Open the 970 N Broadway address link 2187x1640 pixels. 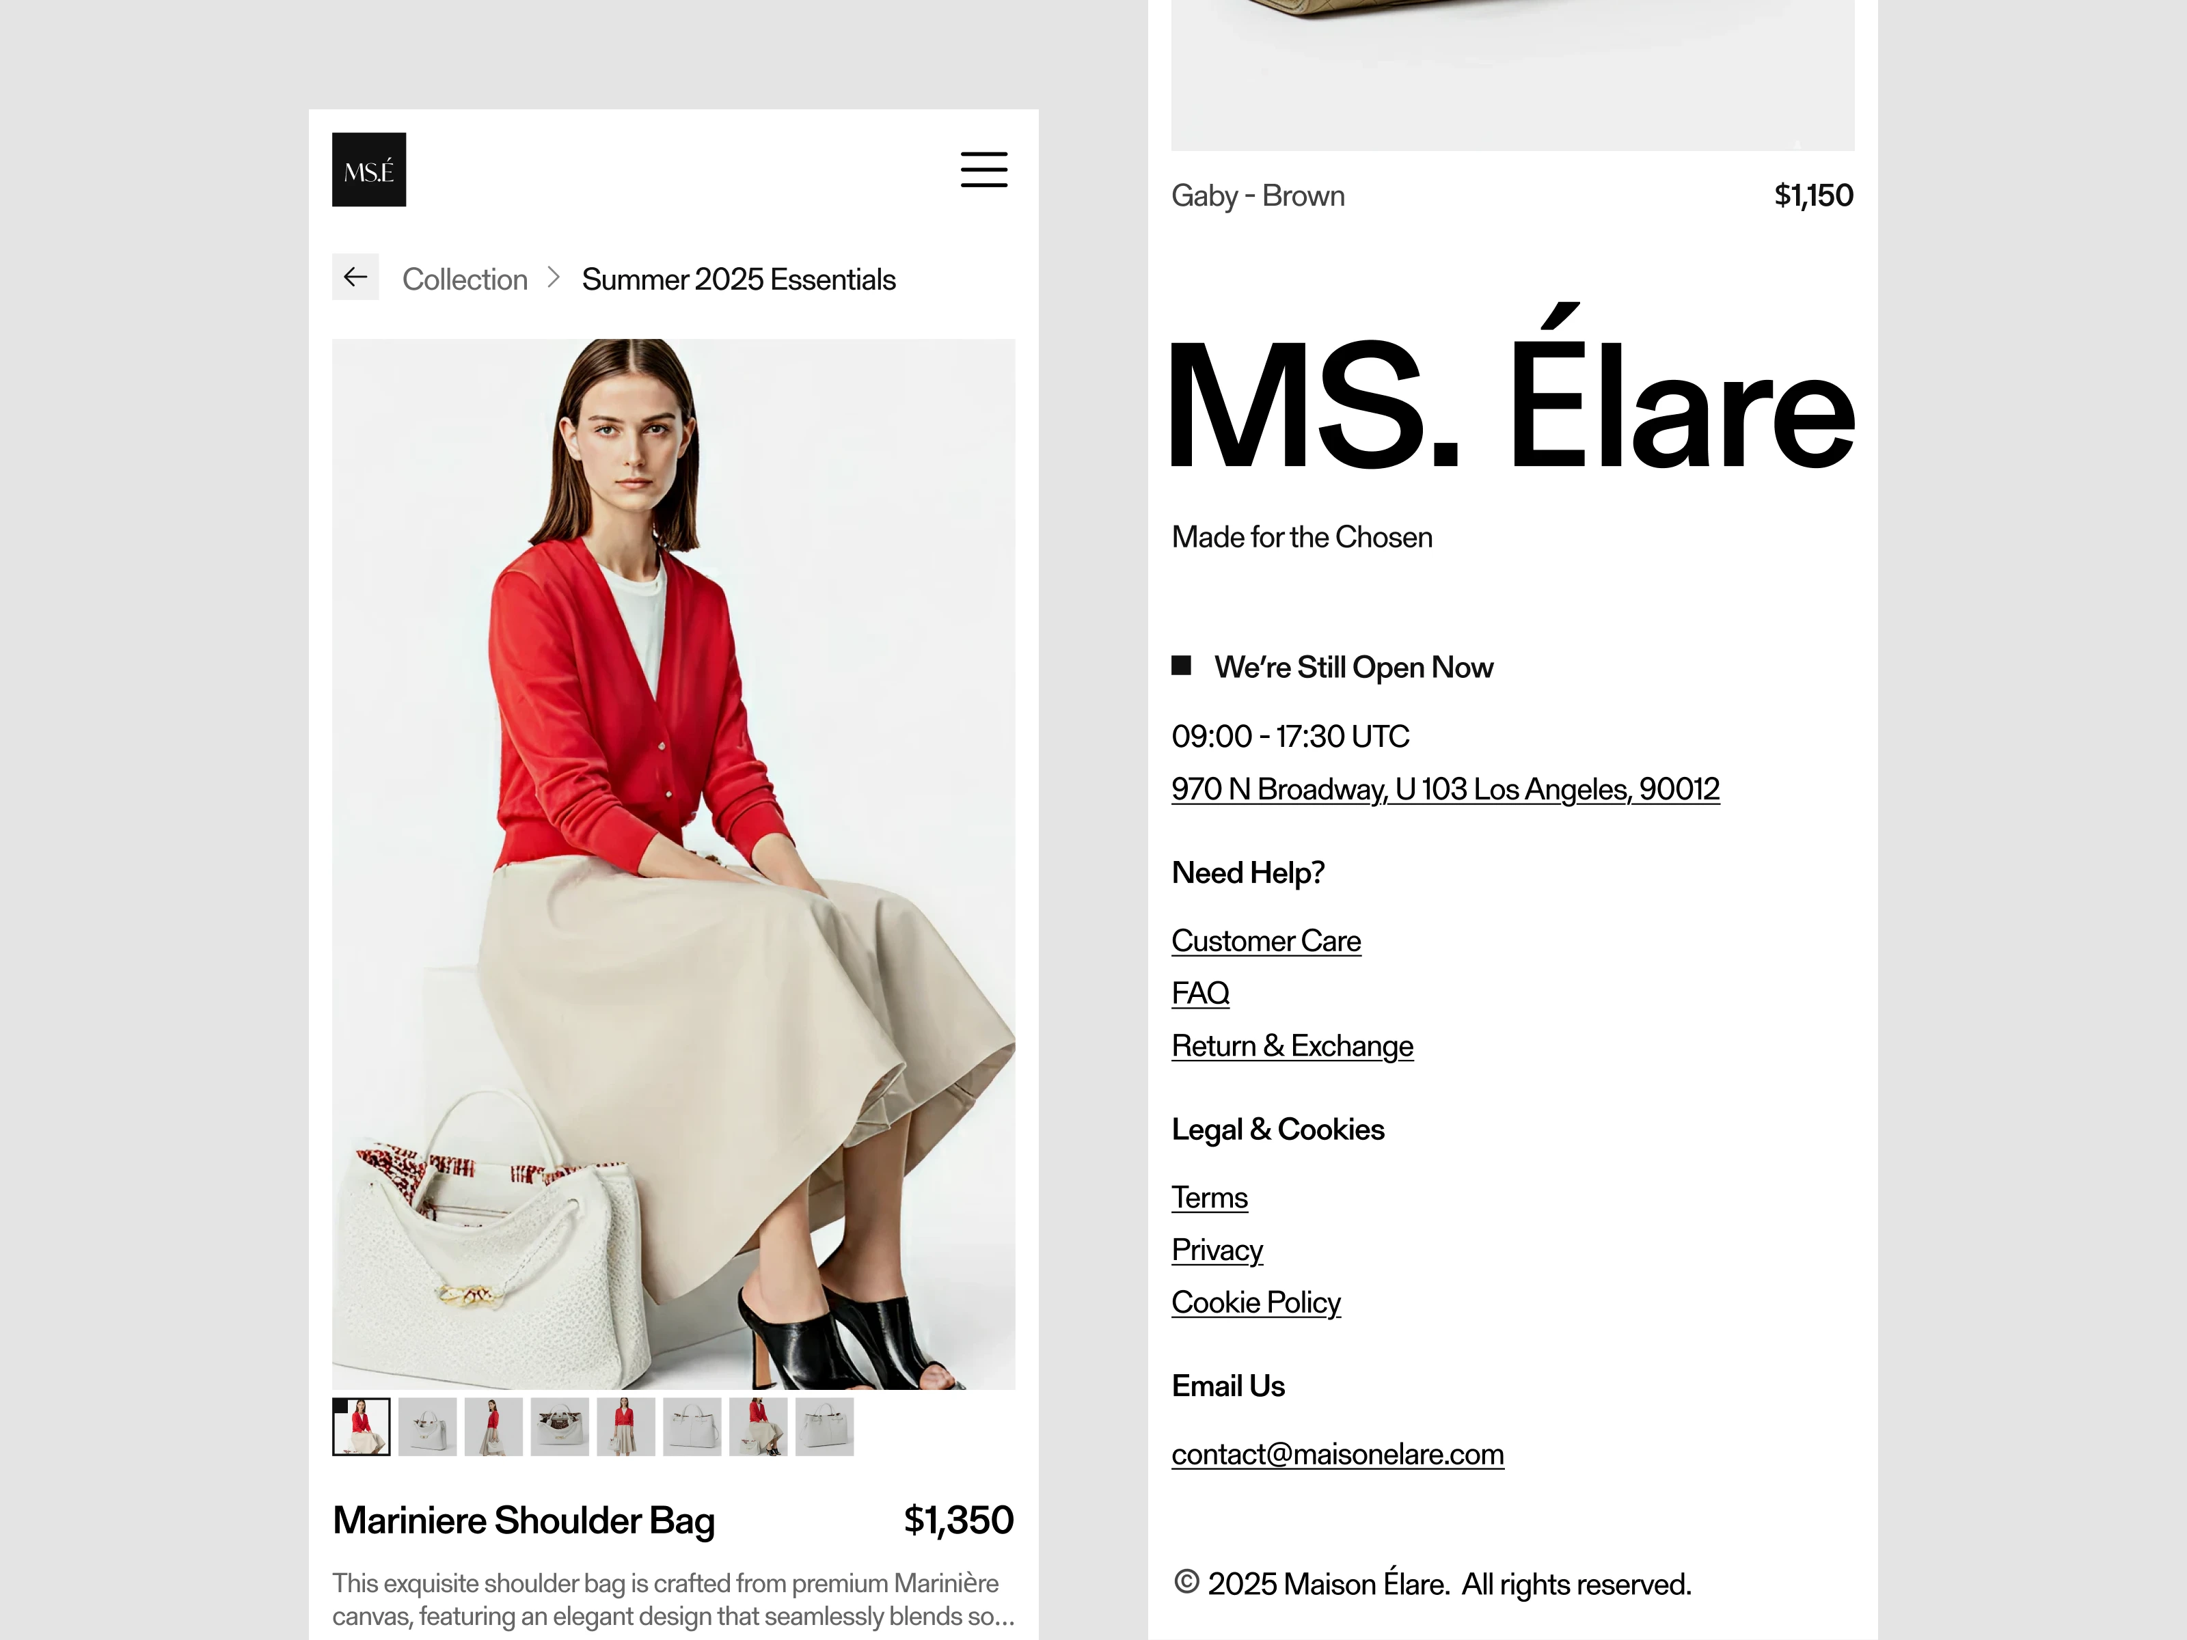[1445, 789]
